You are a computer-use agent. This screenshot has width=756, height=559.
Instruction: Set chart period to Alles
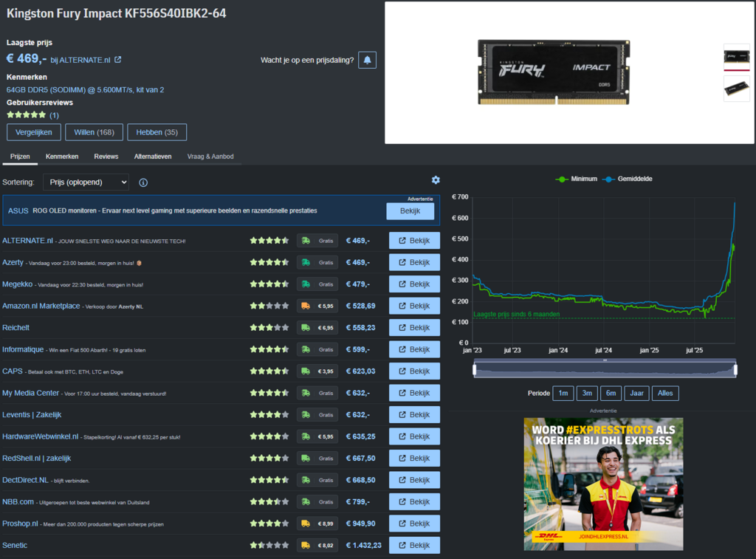click(665, 393)
